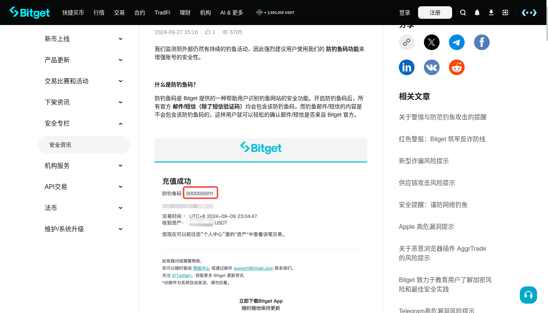This screenshot has height=313, width=548.
Task: Open the search magnifier icon
Action: pyautogui.click(x=463, y=13)
